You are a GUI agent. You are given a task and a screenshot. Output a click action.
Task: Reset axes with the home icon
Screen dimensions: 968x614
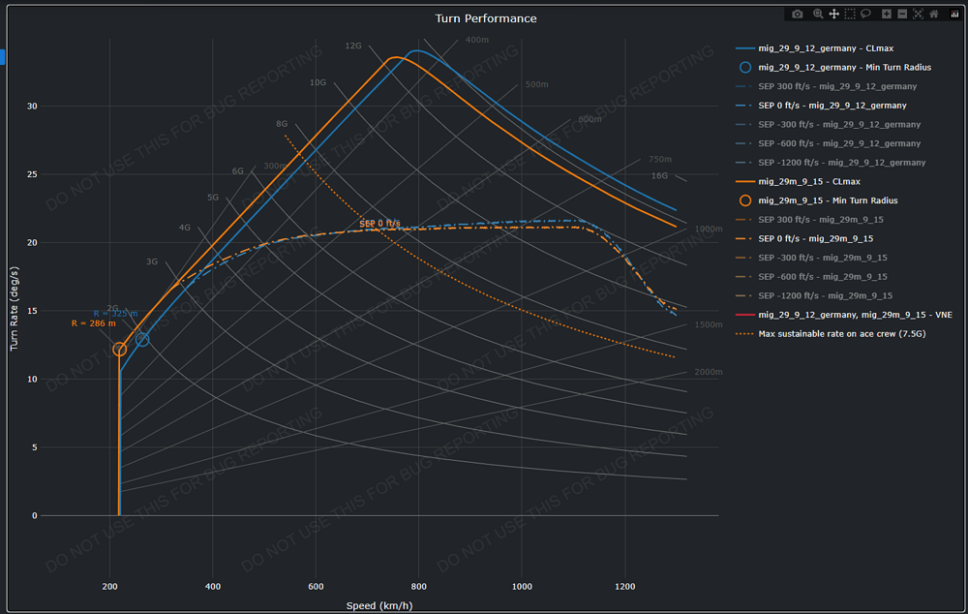tap(934, 15)
